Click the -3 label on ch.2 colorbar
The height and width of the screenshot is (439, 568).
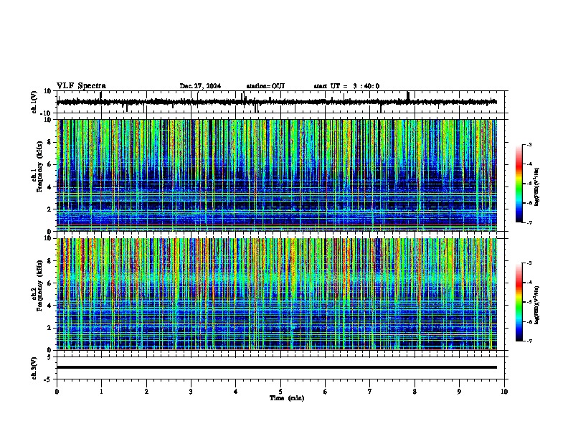tap(529, 263)
